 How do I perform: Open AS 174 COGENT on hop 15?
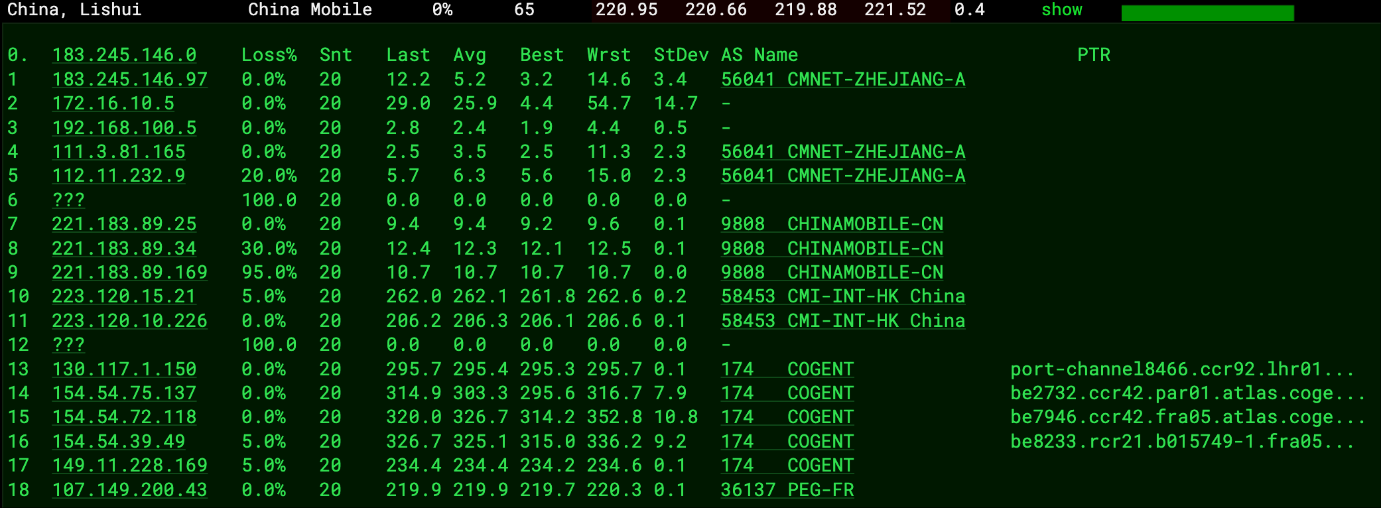(787, 417)
